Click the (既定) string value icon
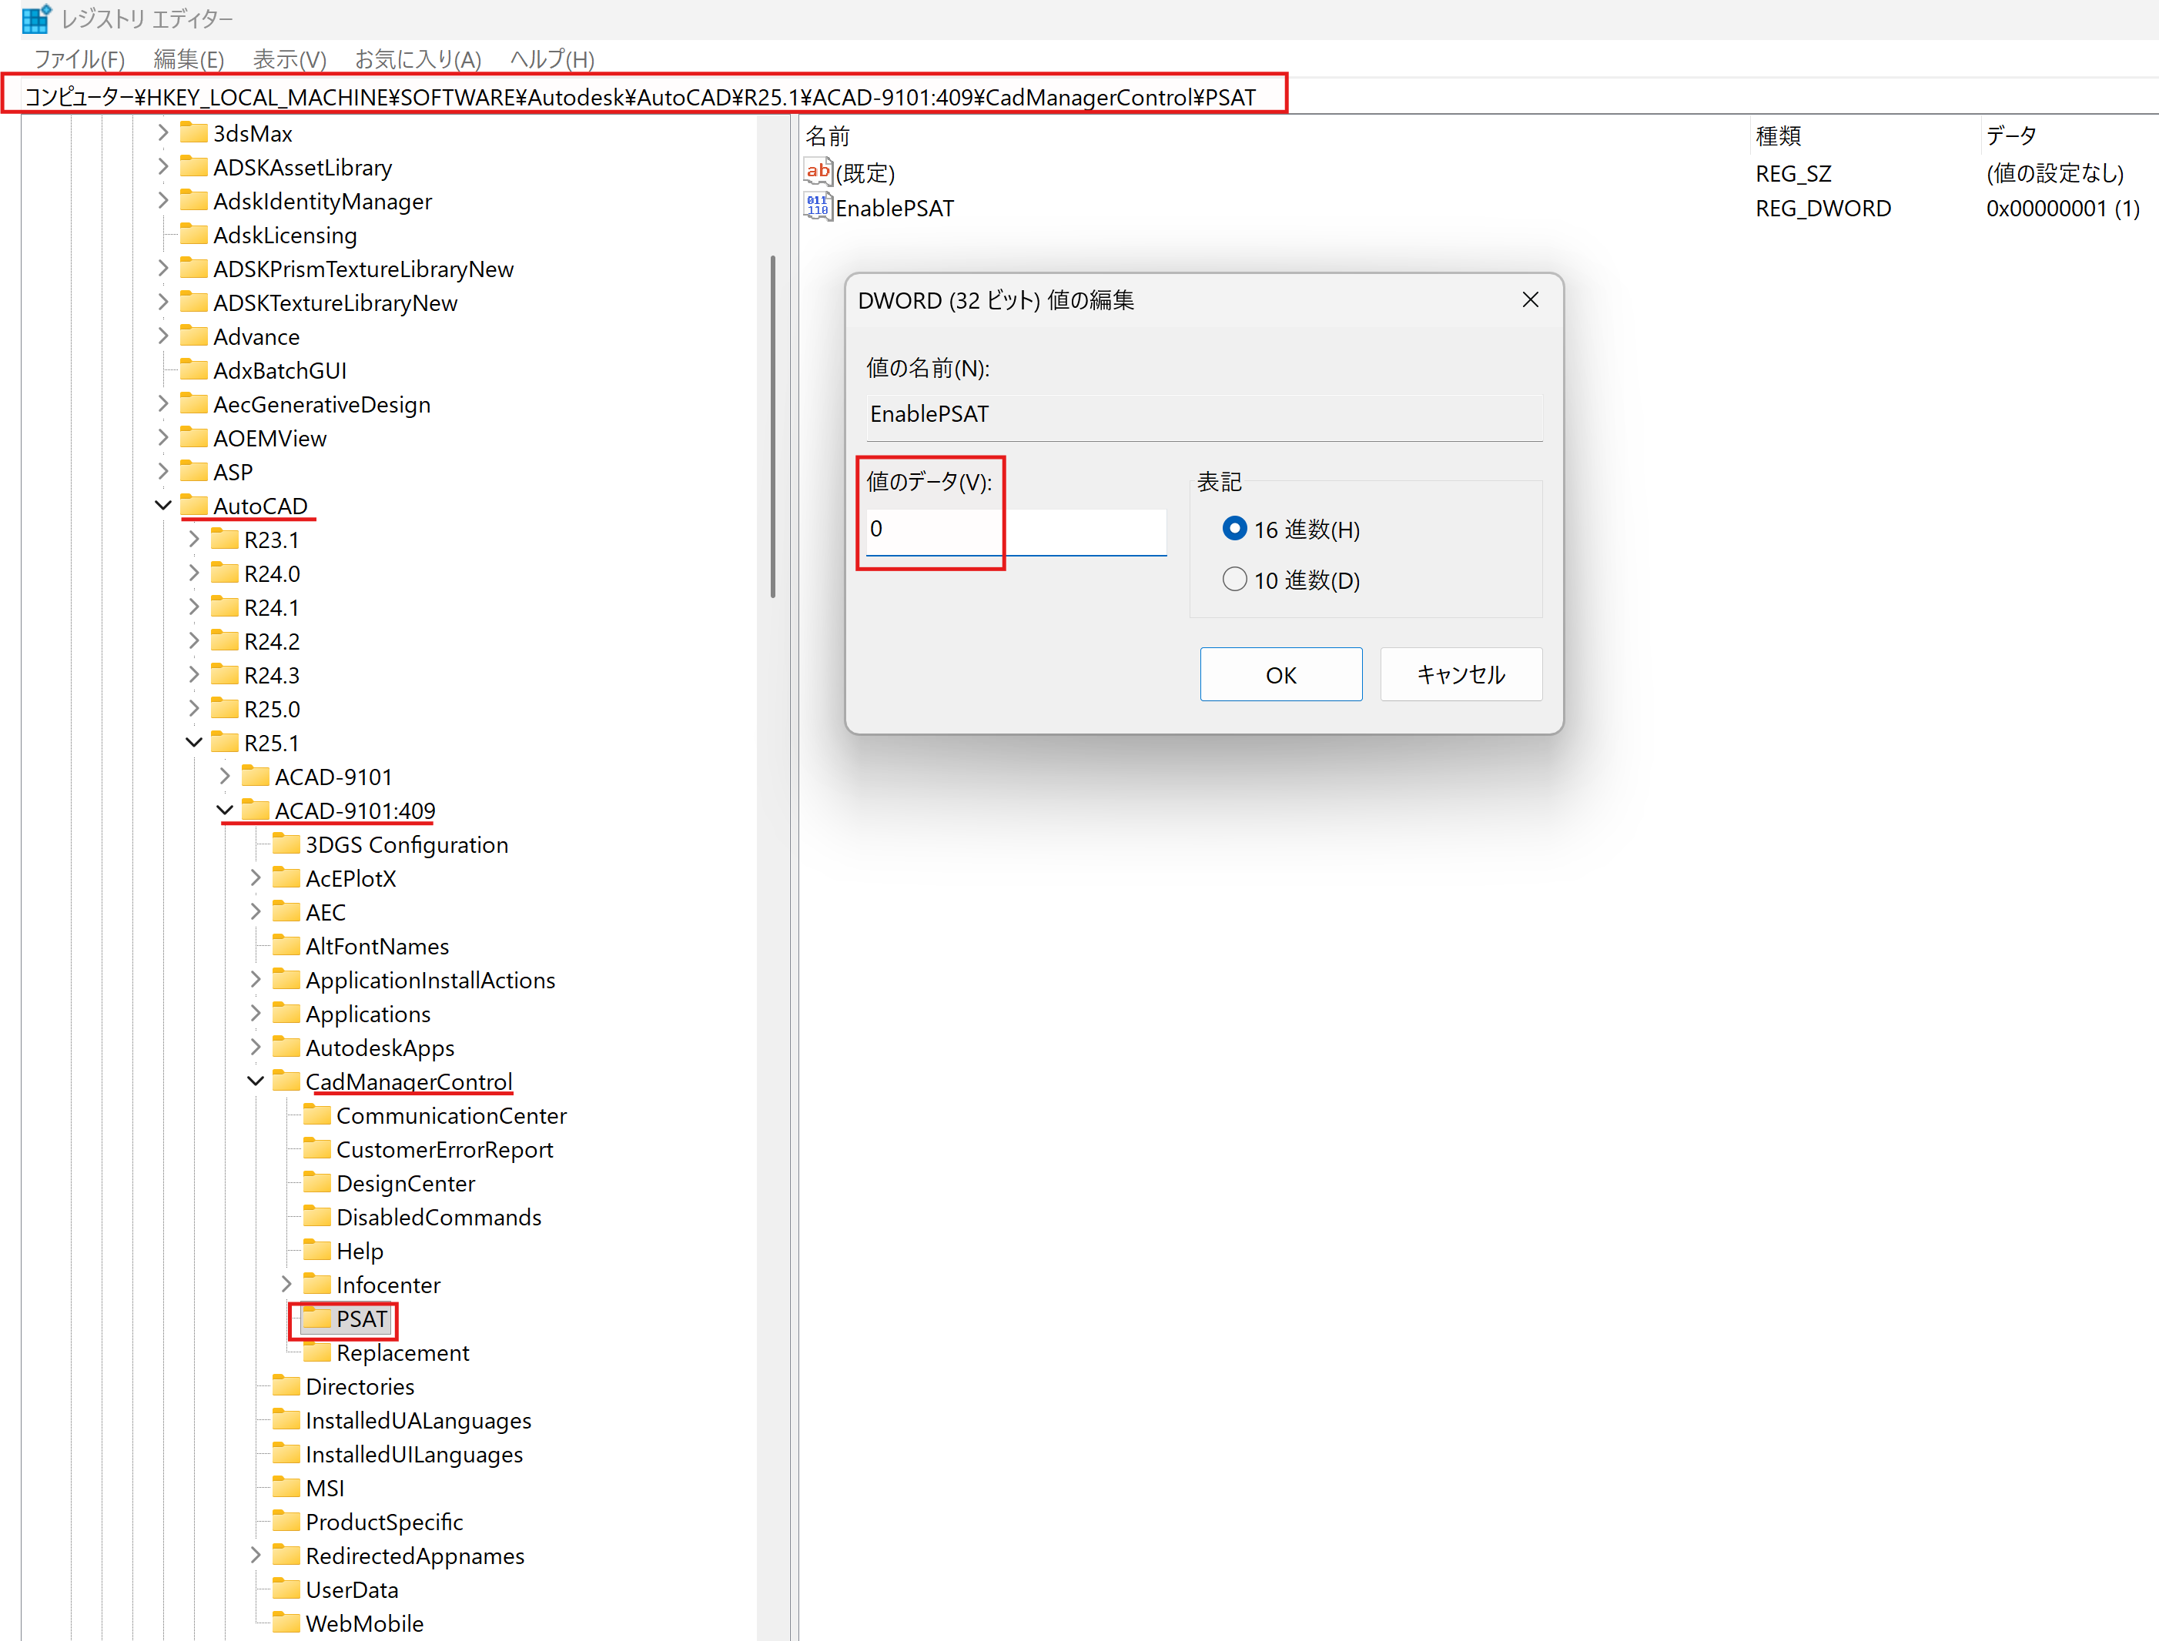 coord(818,172)
